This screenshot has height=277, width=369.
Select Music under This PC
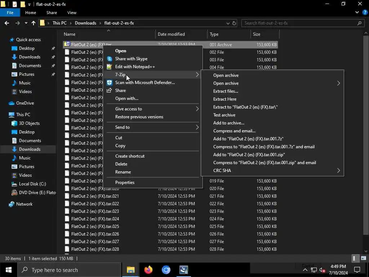[25, 158]
